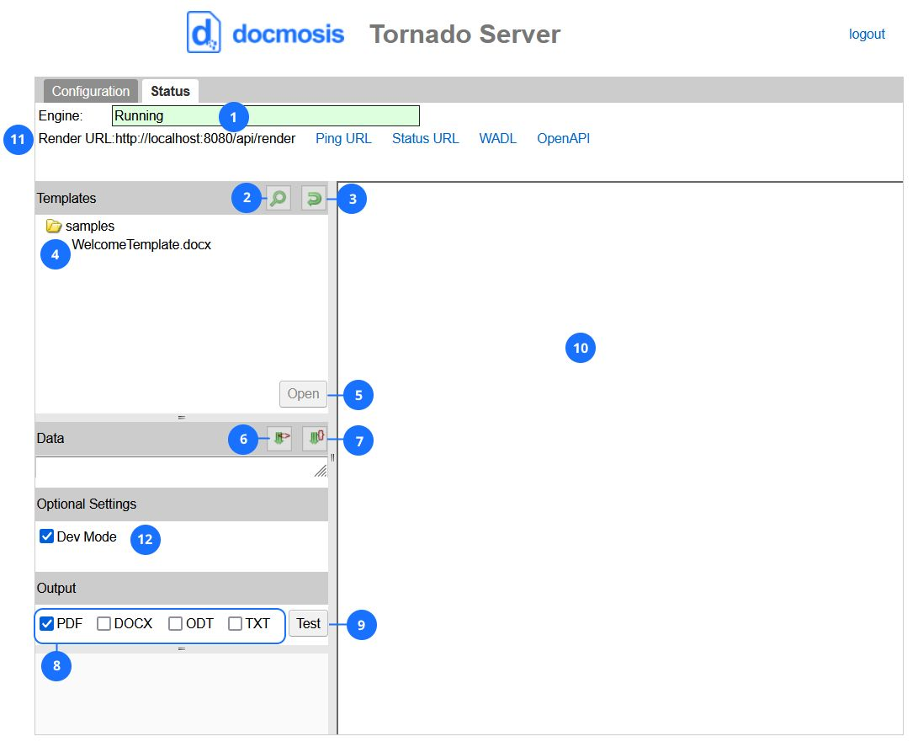The width and height of the screenshot is (918, 747).
Task: Click the Templates panel header label
Action: point(66,198)
